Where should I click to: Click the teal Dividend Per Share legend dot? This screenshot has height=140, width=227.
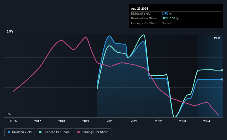40,132
